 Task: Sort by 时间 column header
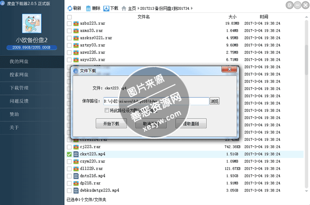(x=264, y=17)
